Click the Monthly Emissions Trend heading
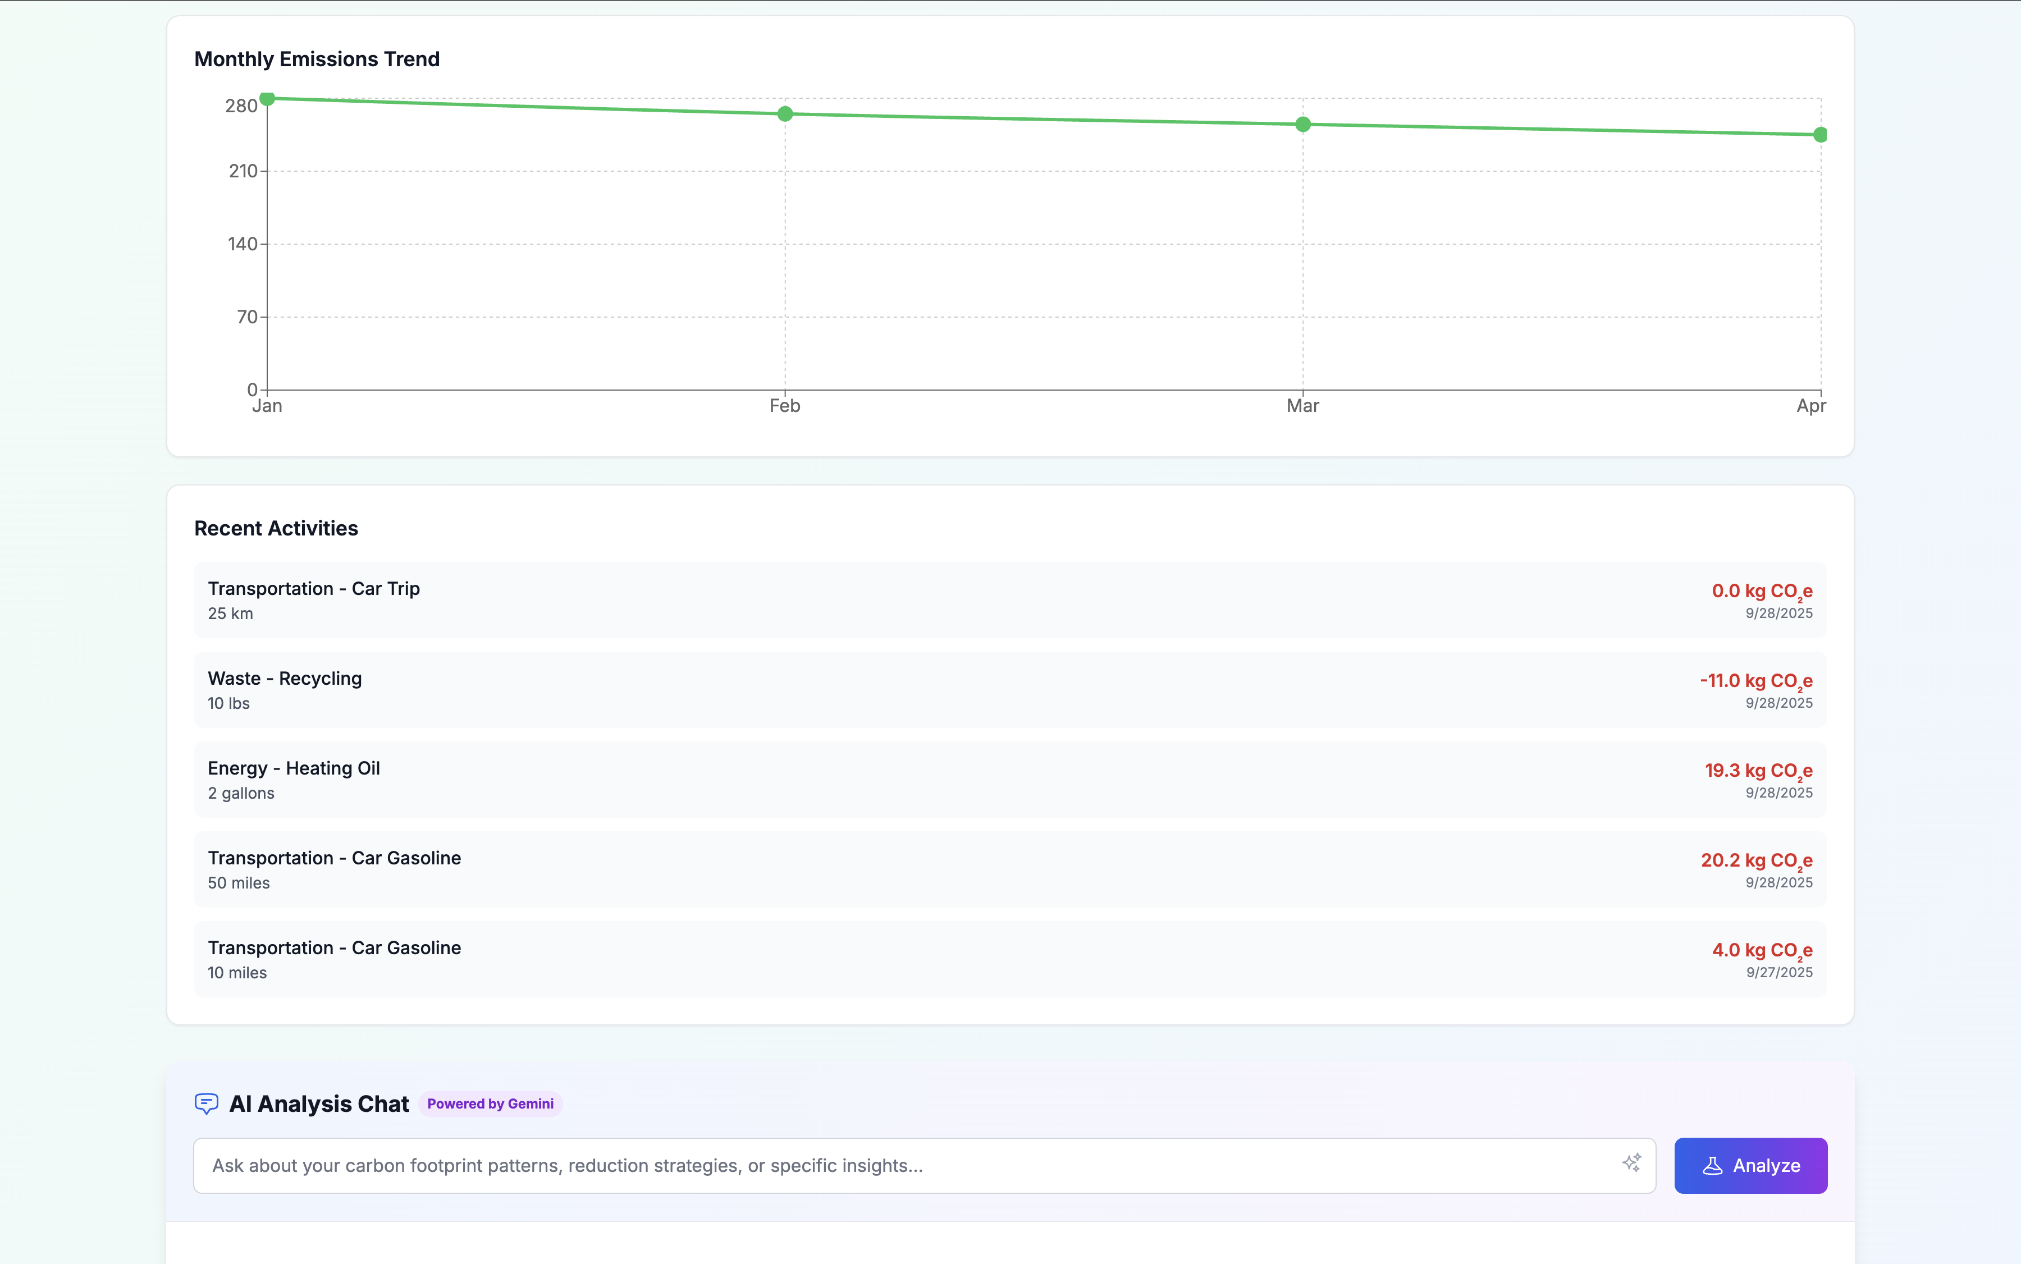The height and width of the screenshot is (1264, 2021). [x=317, y=59]
